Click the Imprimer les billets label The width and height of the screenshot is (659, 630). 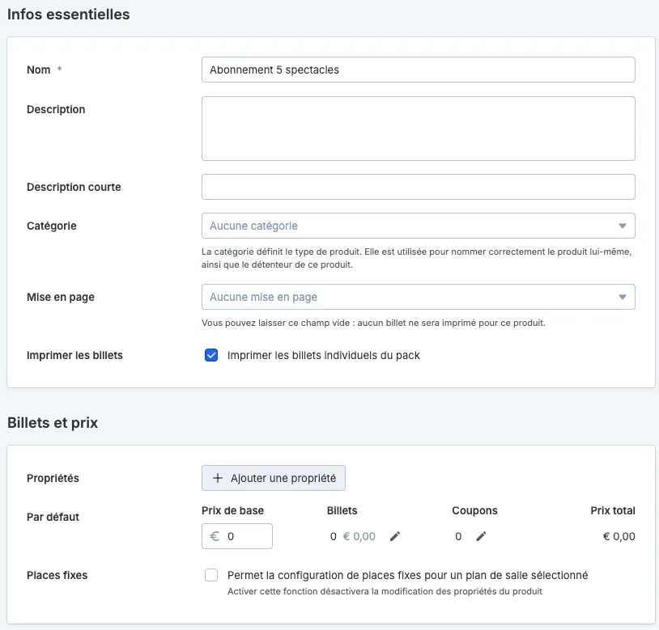[74, 356]
